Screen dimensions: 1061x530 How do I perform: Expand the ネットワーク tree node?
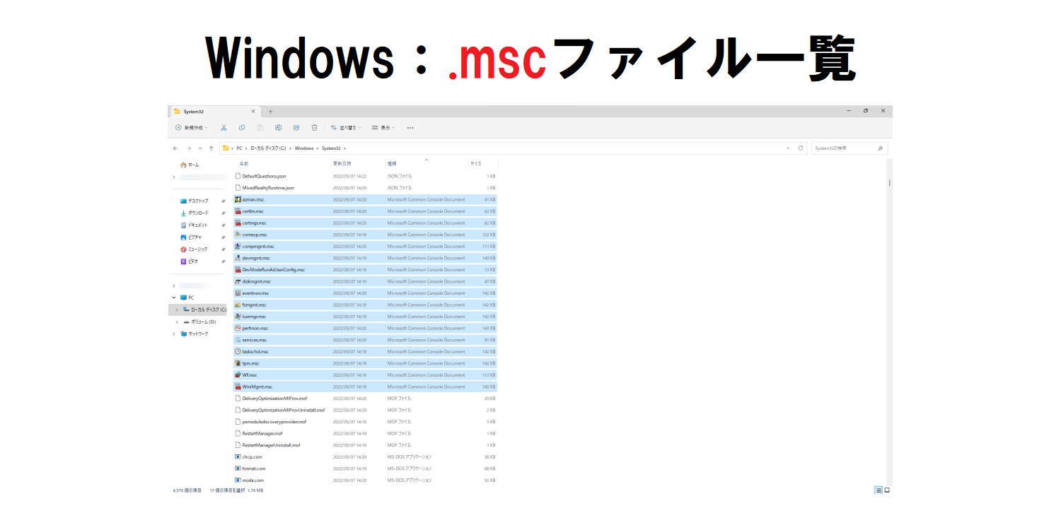coord(175,334)
